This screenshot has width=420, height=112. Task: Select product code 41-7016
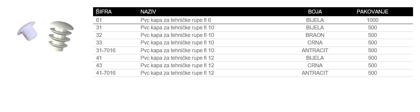(106, 73)
